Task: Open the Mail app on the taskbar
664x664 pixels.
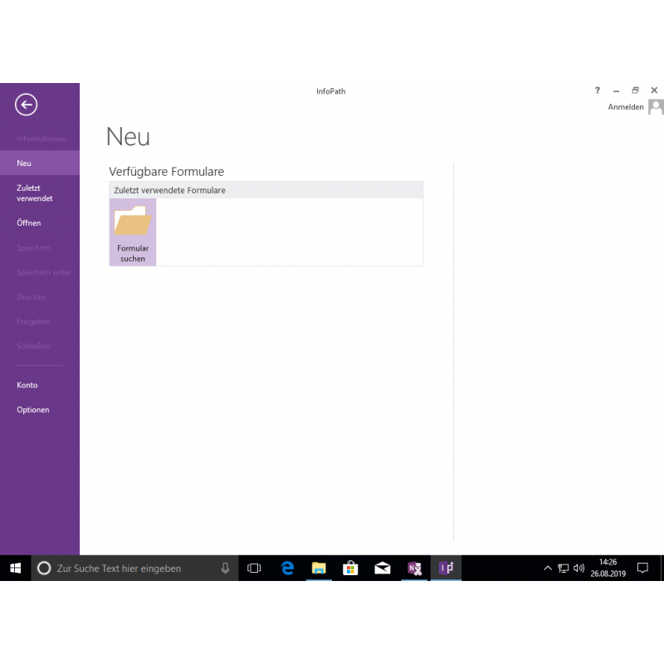Action: (383, 569)
